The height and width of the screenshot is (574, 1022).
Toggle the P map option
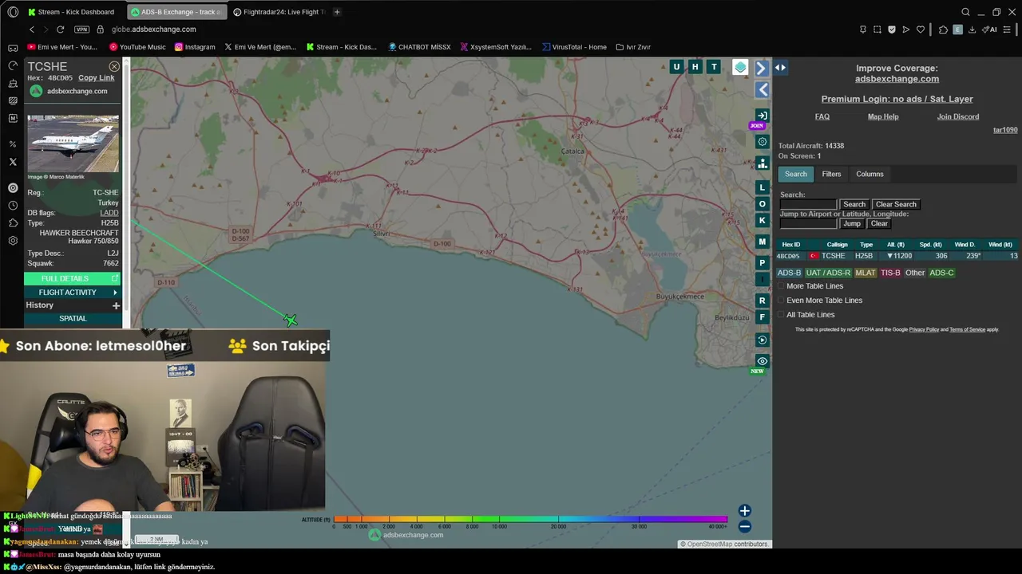[762, 263]
